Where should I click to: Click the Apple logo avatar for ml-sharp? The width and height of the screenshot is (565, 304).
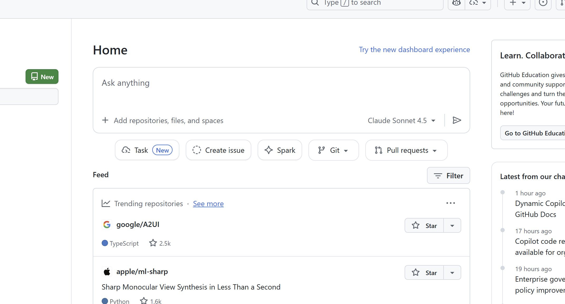pos(107,272)
